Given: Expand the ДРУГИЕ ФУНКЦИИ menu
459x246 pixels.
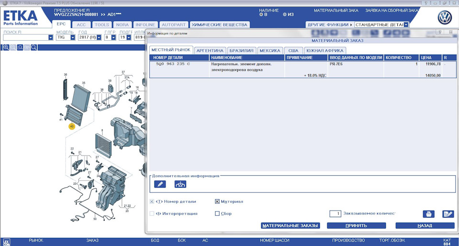Looking at the screenshot, I should point(329,24).
